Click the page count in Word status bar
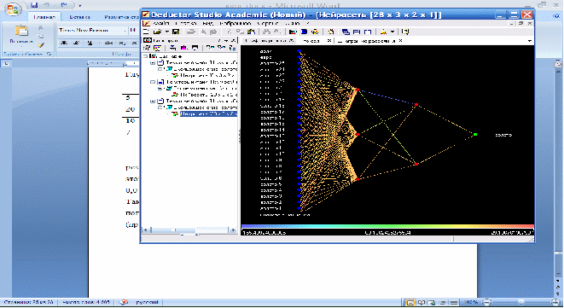 [x=28, y=302]
